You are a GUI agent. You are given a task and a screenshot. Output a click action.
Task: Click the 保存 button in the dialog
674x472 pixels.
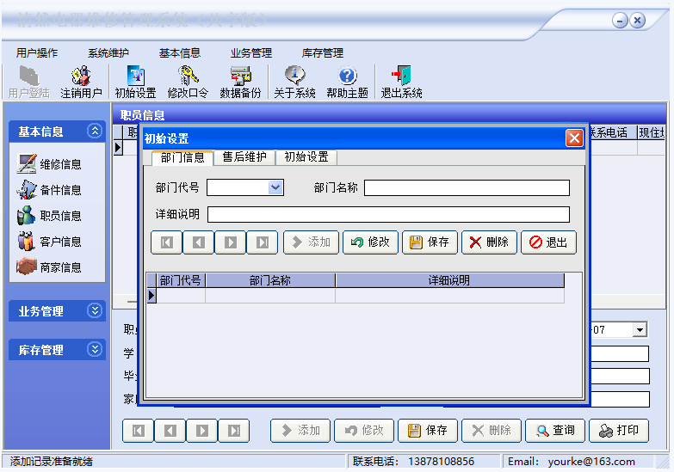pos(430,242)
